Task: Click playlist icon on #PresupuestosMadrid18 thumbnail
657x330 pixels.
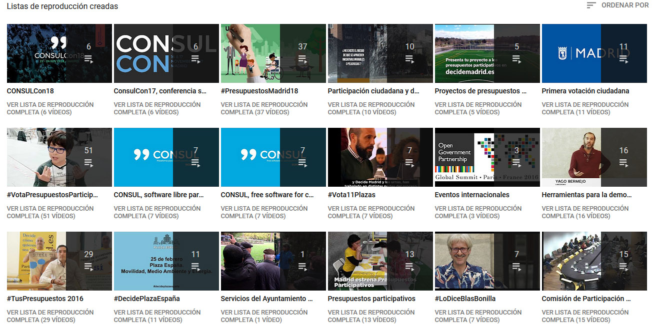Action: pos(302,59)
